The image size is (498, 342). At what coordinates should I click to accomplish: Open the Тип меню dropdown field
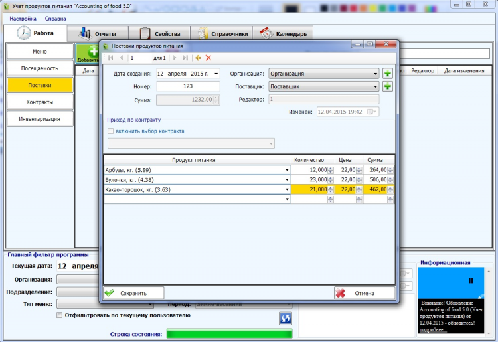(x=105, y=304)
